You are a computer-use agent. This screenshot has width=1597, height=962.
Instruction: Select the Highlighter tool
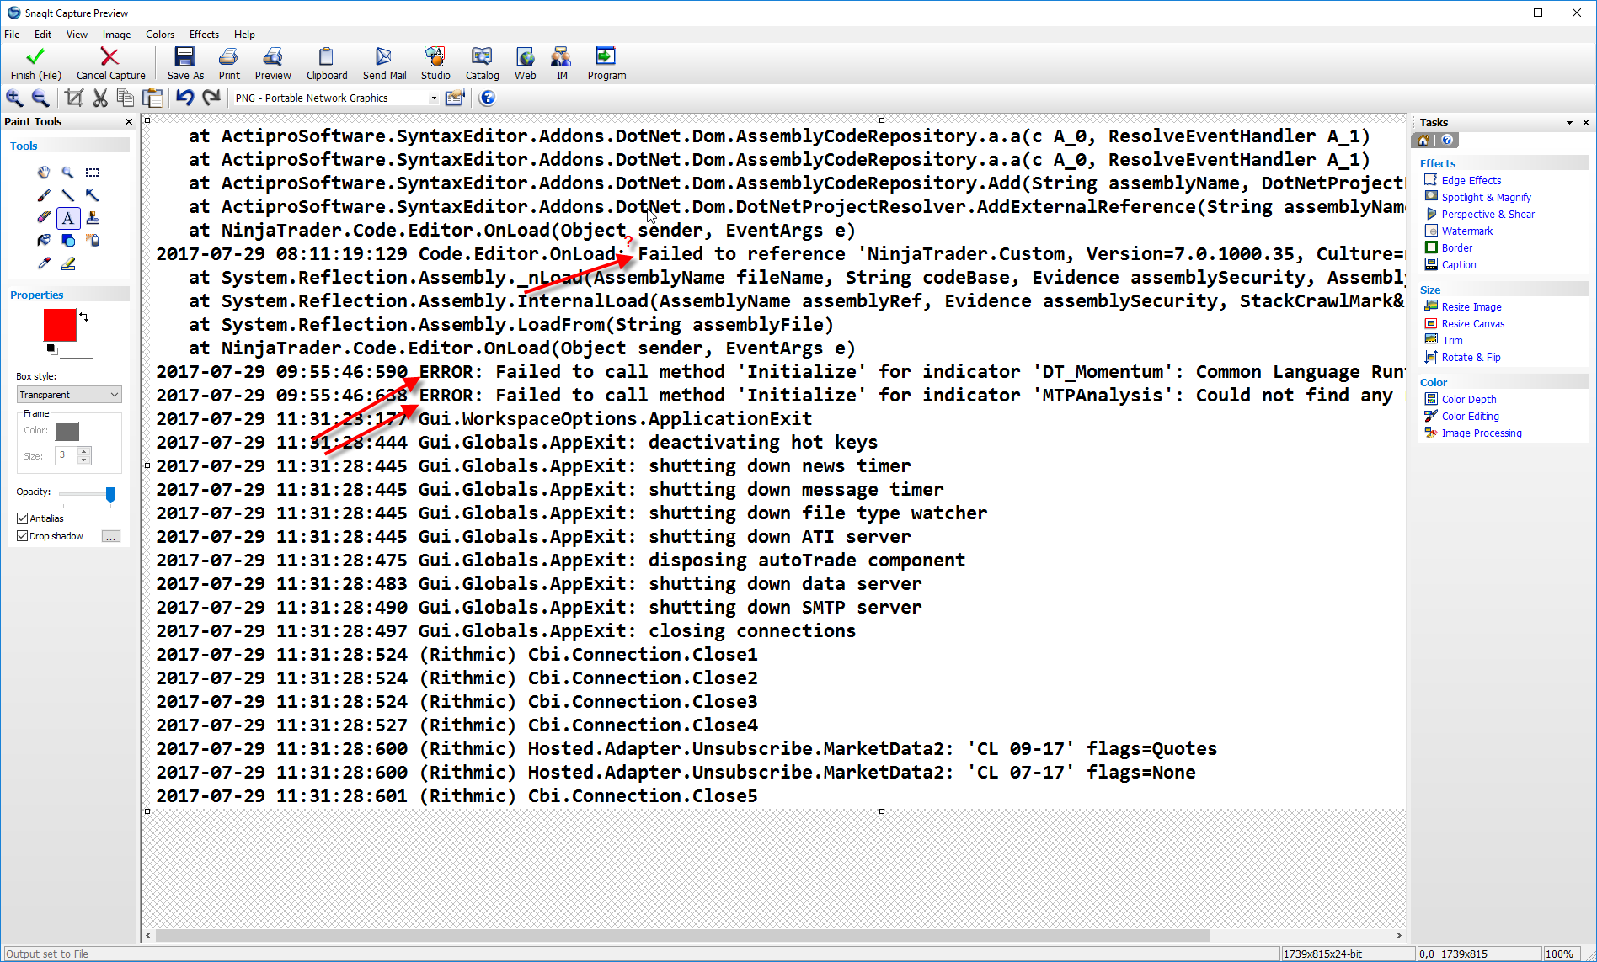point(68,263)
